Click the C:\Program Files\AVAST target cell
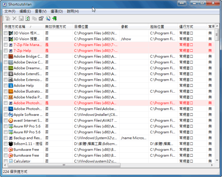This screenshot has height=177, width=222. pyautogui.click(x=95, y=120)
